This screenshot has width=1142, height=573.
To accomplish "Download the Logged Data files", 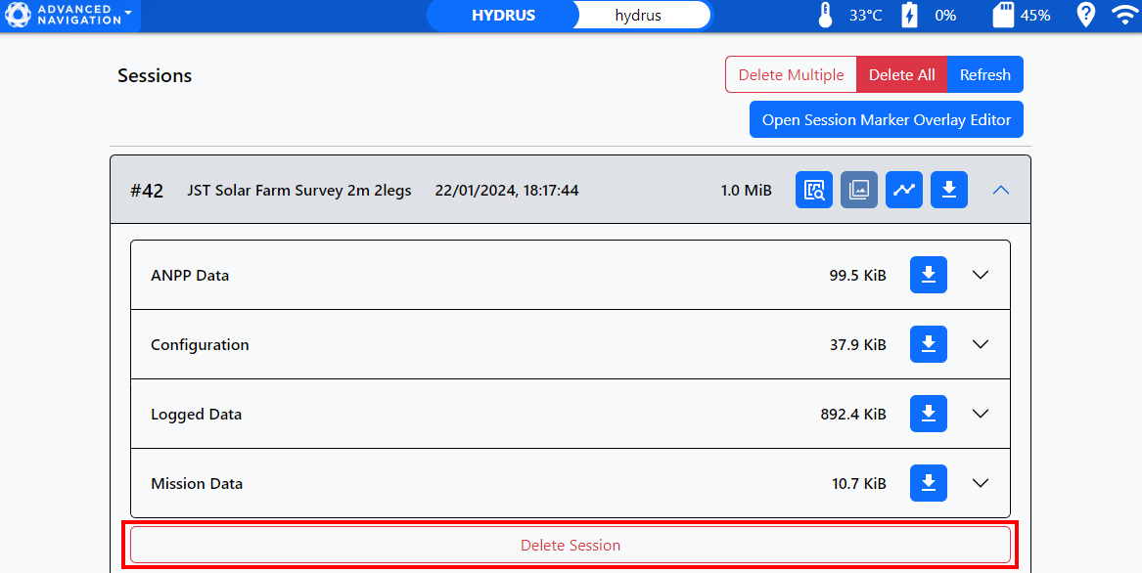I will point(929,414).
